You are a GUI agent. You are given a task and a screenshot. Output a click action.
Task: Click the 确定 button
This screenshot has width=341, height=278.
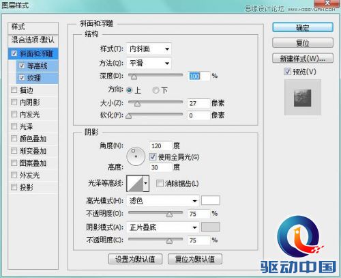tap(303, 27)
